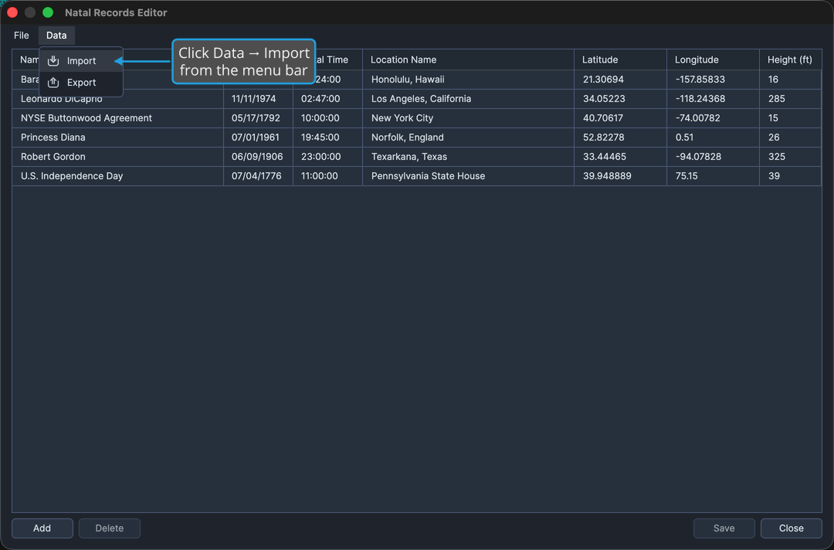The width and height of the screenshot is (834, 550).
Task: Choose Import from the Data menu
Action: tap(81, 60)
